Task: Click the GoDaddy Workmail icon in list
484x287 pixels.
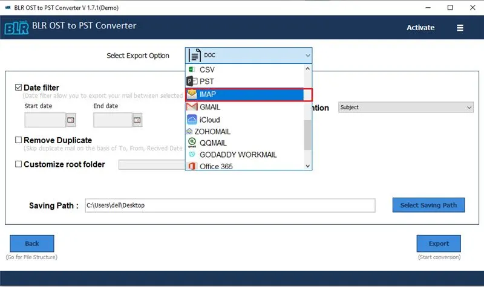Action: [192, 155]
